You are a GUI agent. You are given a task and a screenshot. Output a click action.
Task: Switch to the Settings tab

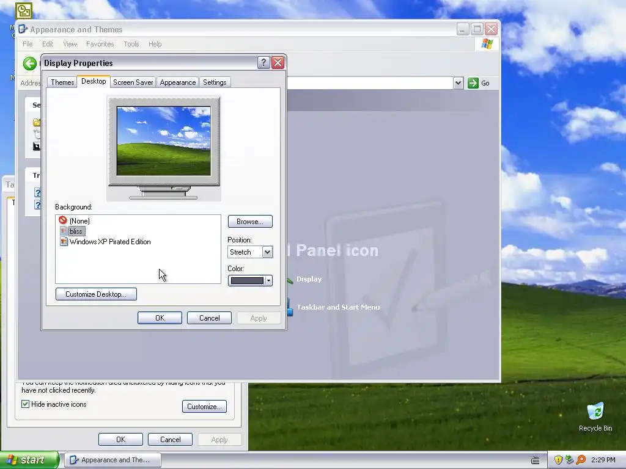pyautogui.click(x=215, y=82)
